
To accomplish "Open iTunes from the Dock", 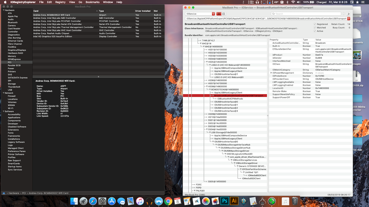I will (x=140, y=201).
